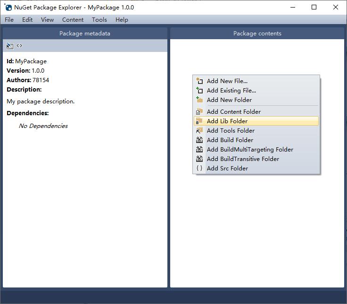Click the icon beside Add BuildMultiTargeting Folder
Viewport: 347px width, 304px height.
click(199, 150)
